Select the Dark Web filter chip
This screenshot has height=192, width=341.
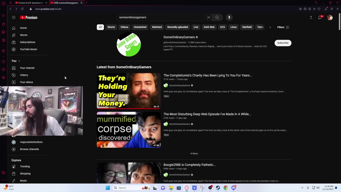click(x=209, y=27)
